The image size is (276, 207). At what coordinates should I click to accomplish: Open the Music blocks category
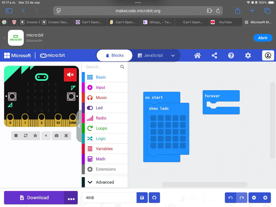coord(105,98)
